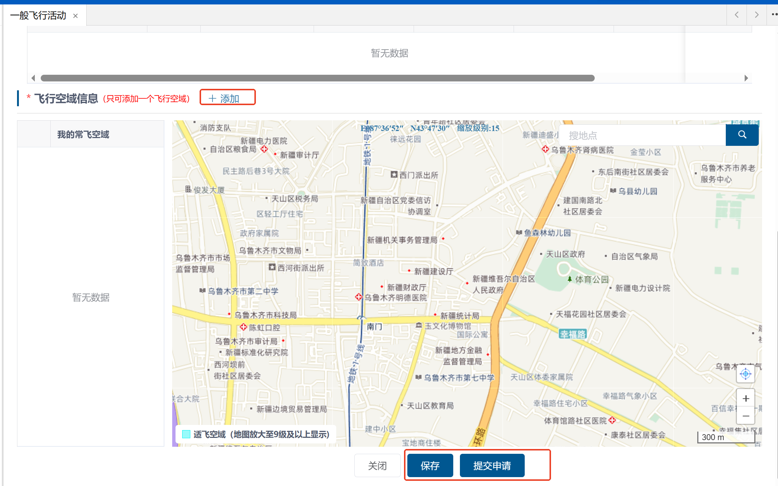
Task: Zoom in the map with plus
Action: tap(746, 398)
